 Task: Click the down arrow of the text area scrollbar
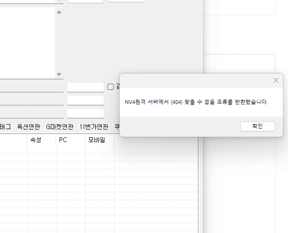pos(59,74)
